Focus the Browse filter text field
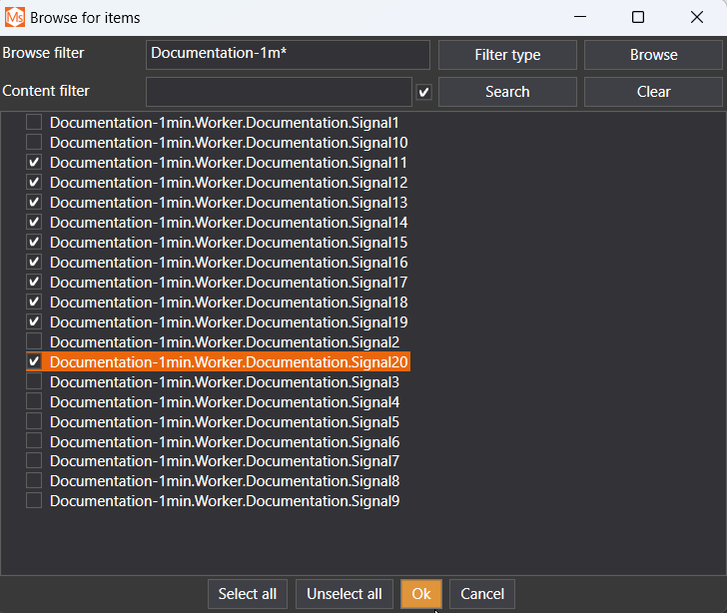 pyautogui.click(x=288, y=55)
